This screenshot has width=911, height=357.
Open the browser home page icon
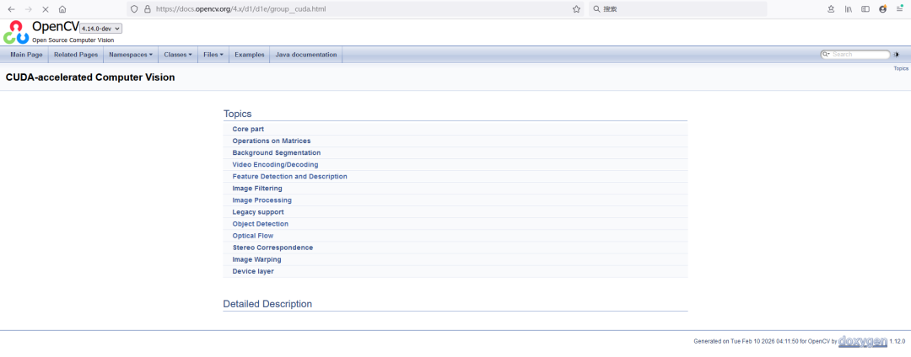[x=62, y=9]
